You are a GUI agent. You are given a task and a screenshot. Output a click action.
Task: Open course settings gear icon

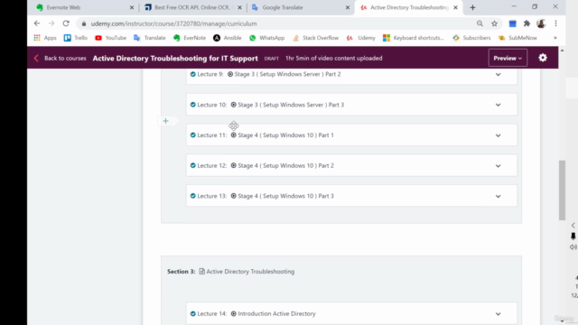(x=543, y=58)
